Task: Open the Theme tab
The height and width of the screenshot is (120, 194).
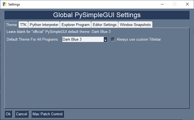Action: tap(12, 25)
